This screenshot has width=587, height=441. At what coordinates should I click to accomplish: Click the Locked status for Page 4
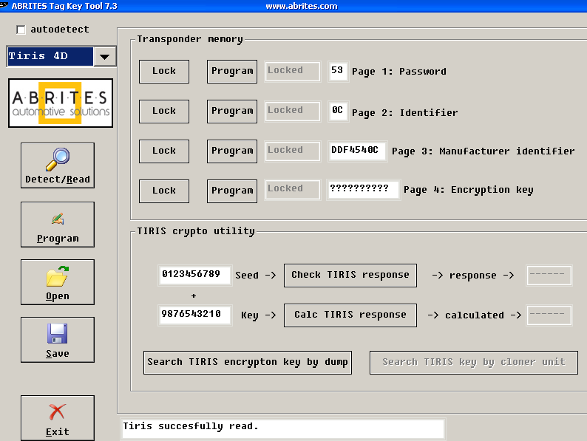coord(292,189)
